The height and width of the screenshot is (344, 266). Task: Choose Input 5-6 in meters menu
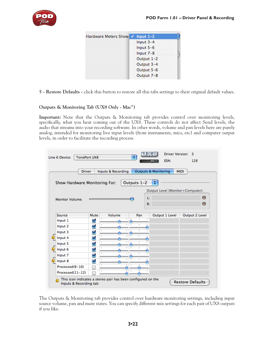click(153, 48)
